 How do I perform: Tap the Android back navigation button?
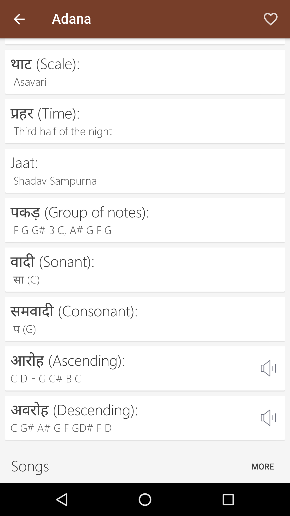point(62,500)
